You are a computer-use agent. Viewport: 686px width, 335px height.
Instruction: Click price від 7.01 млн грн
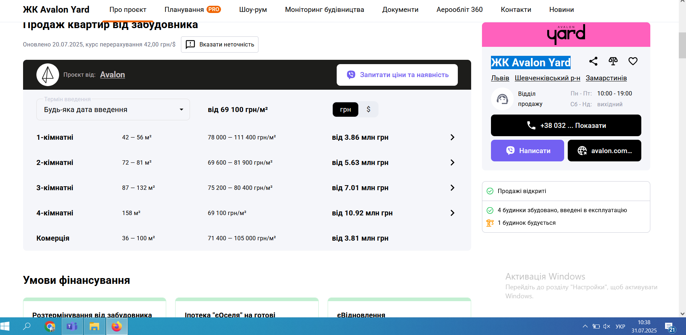tap(360, 188)
